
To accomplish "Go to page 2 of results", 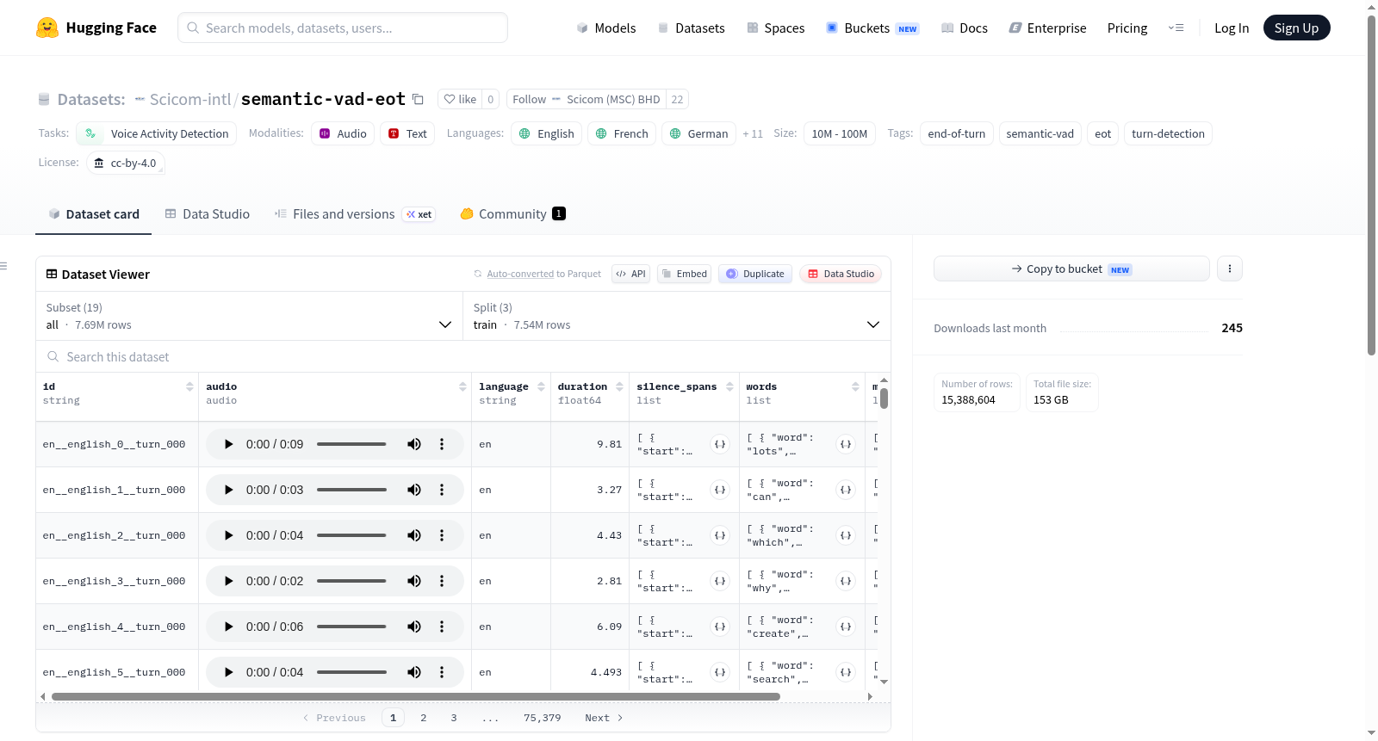I will point(424,718).
